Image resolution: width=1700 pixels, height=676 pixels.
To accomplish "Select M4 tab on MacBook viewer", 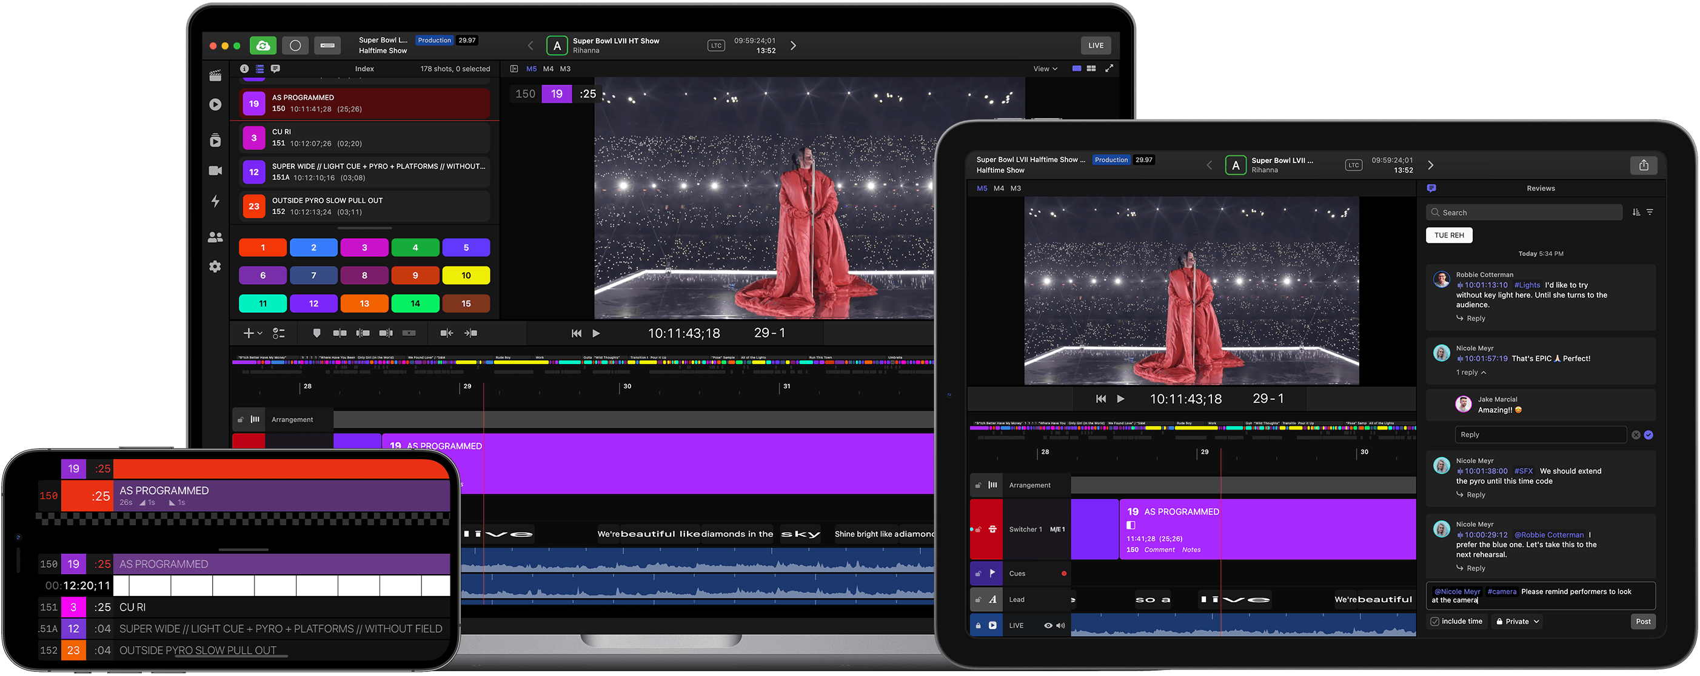I will click(x=549, y=68).
